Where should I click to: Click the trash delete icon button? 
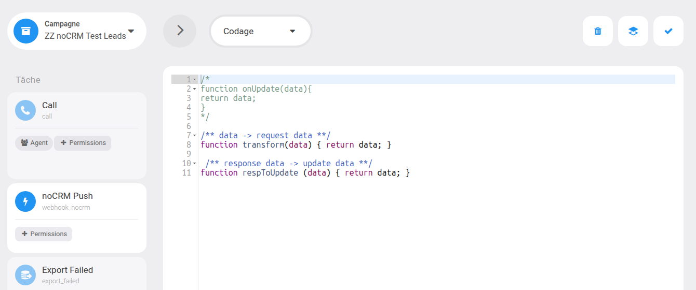[598, 31]
